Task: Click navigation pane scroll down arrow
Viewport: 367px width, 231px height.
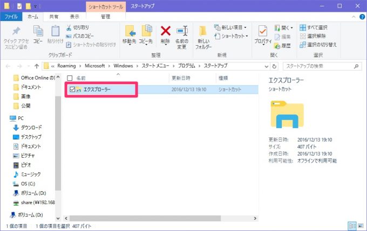Action: pos(58,219)
